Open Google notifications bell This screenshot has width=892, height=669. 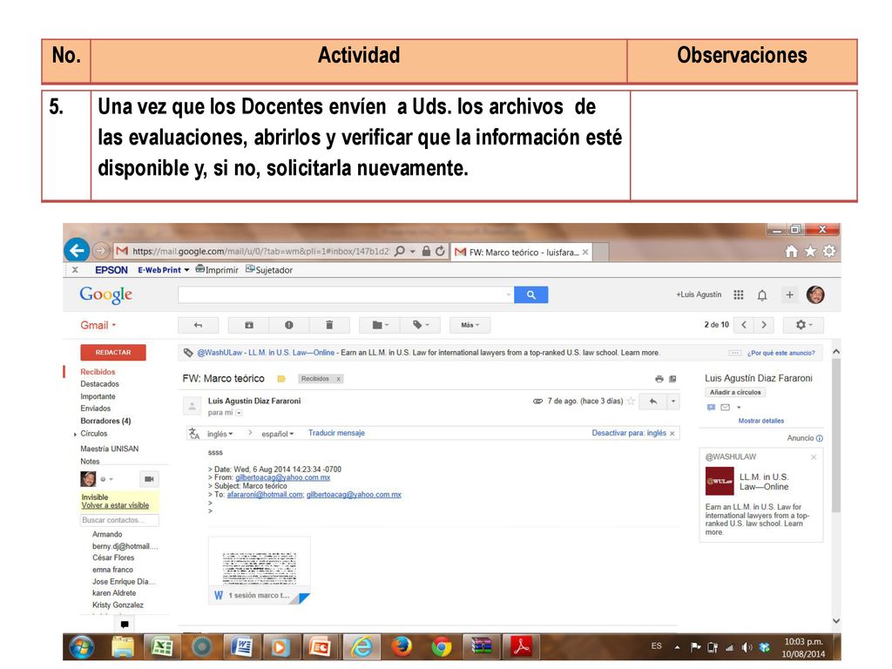click(762, 294)
